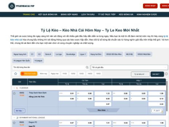
Task: Click the Đăng nhập button
Action: point(150,6)
